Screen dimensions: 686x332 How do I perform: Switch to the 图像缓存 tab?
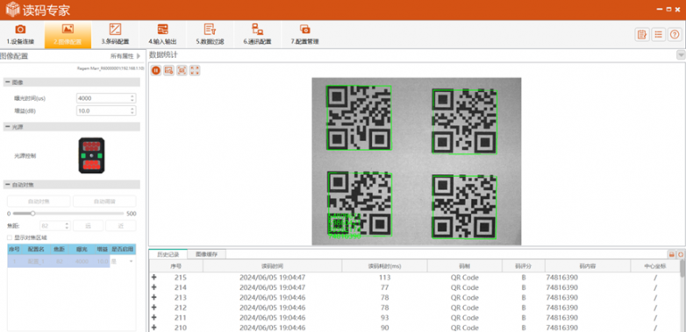[x=206, y=254]
